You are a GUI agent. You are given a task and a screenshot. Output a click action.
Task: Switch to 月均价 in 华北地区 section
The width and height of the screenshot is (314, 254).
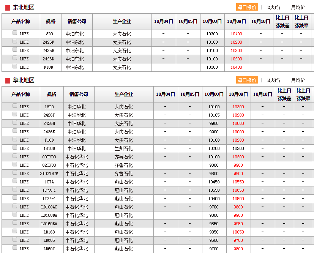(298, 80)
